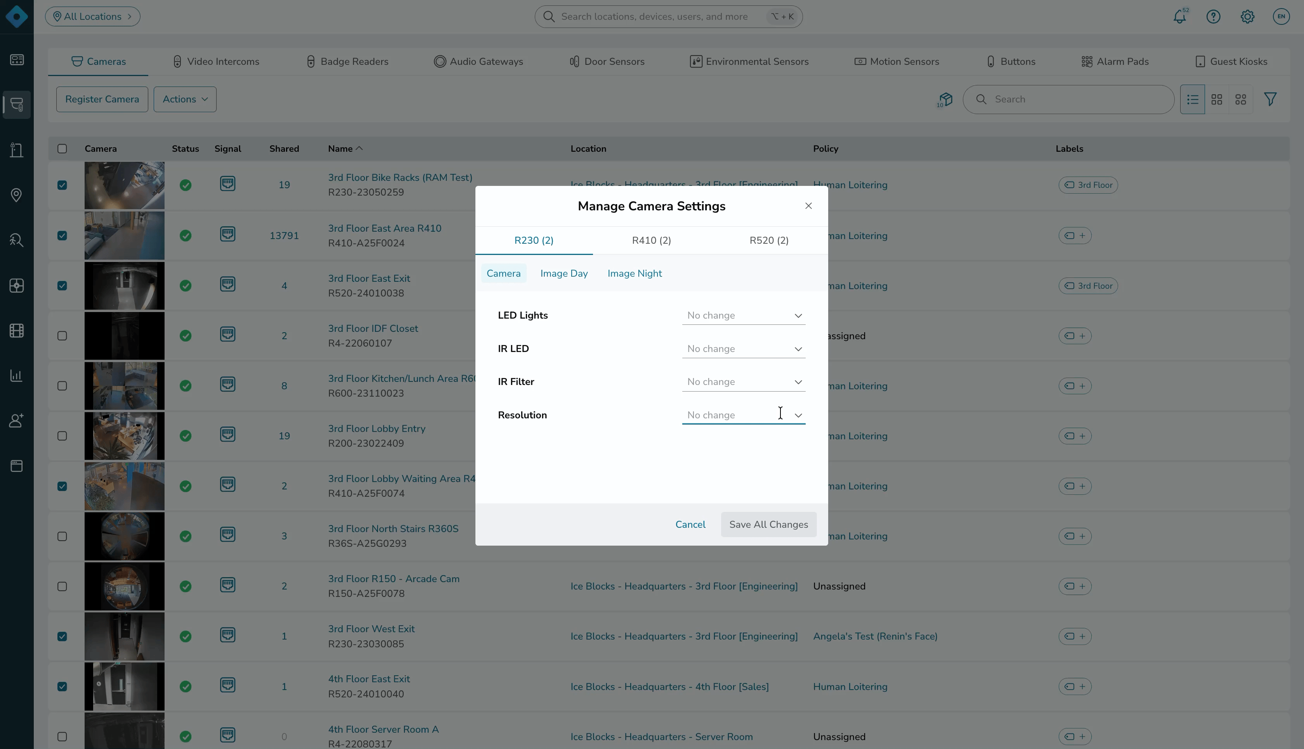Open the video clips film sidebar icon

tap(16, 330)
